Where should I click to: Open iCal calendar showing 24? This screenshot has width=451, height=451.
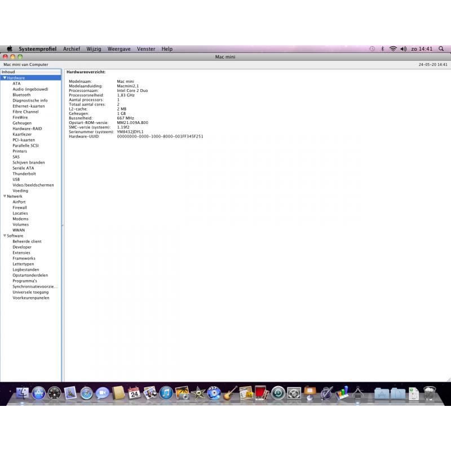[134, 393]
